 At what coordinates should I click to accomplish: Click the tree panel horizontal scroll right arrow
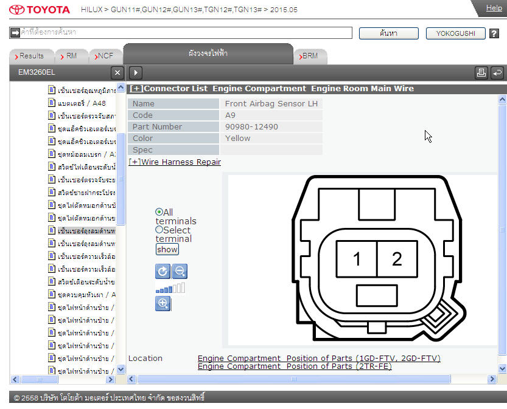coord(111,379)
